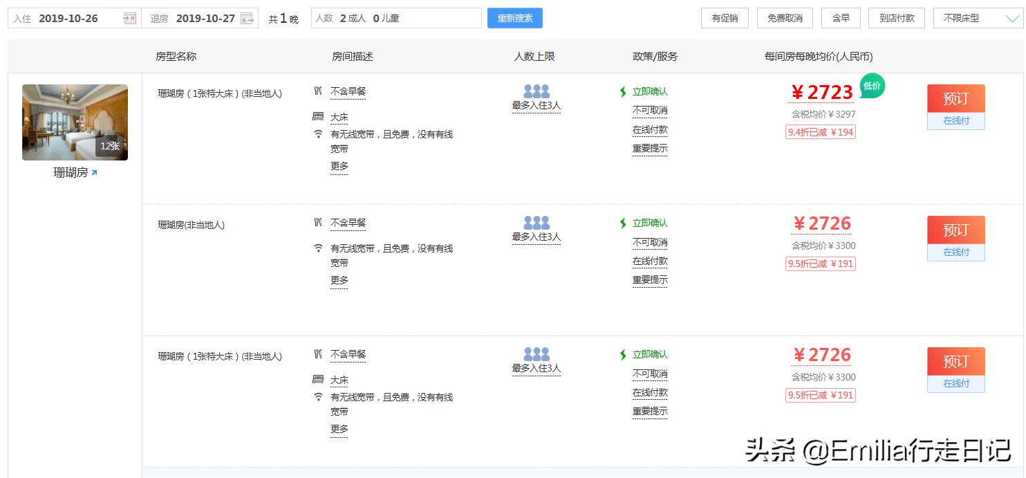Viewport: 1026px width, 478px height.
Task: Click the arrow icon next to 珊瑚房
Action: click(x=94, y=173)
